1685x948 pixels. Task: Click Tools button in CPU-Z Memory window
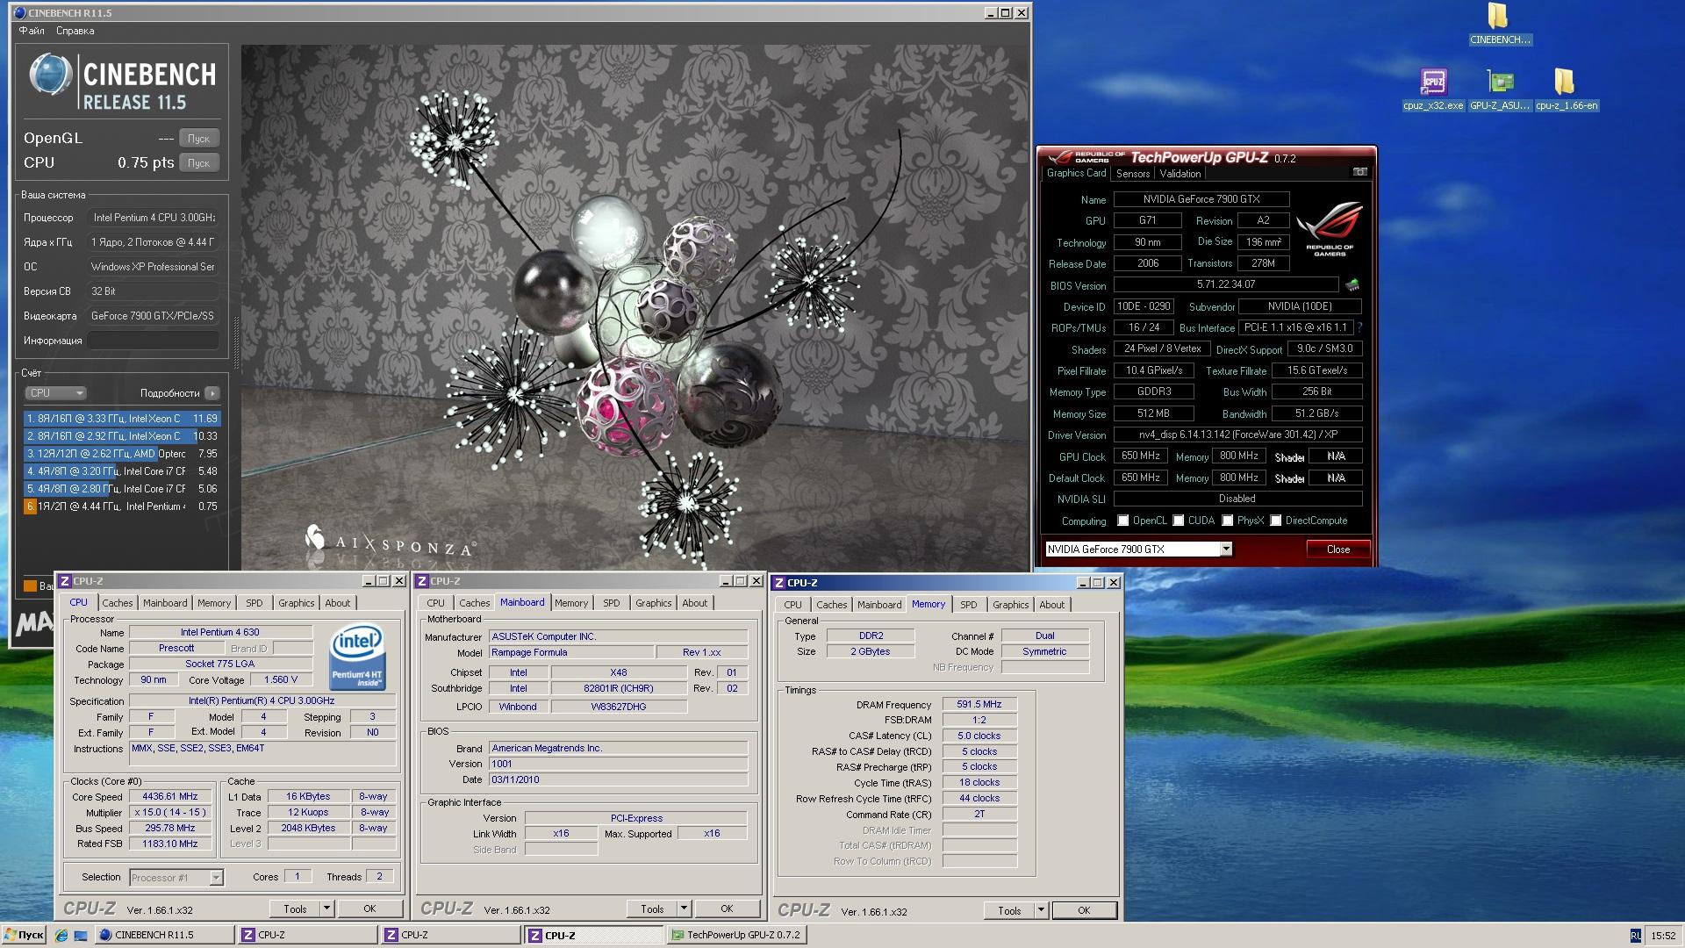(1009, 910)
